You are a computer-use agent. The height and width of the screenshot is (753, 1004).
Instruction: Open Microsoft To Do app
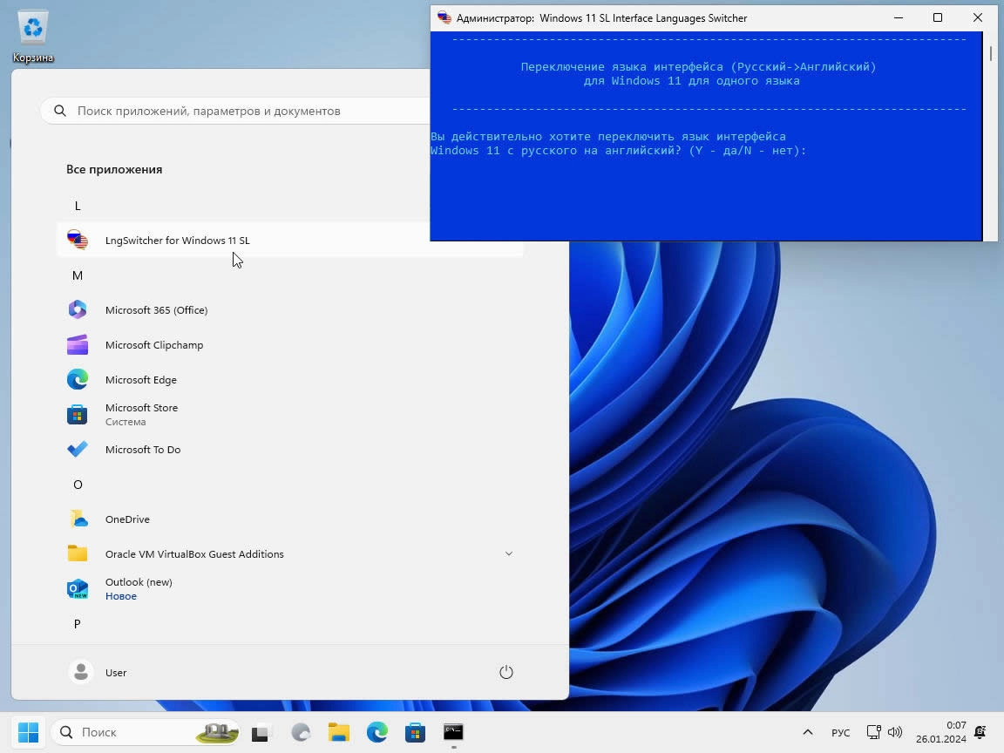pyautogui.click(x=142, y=450)
